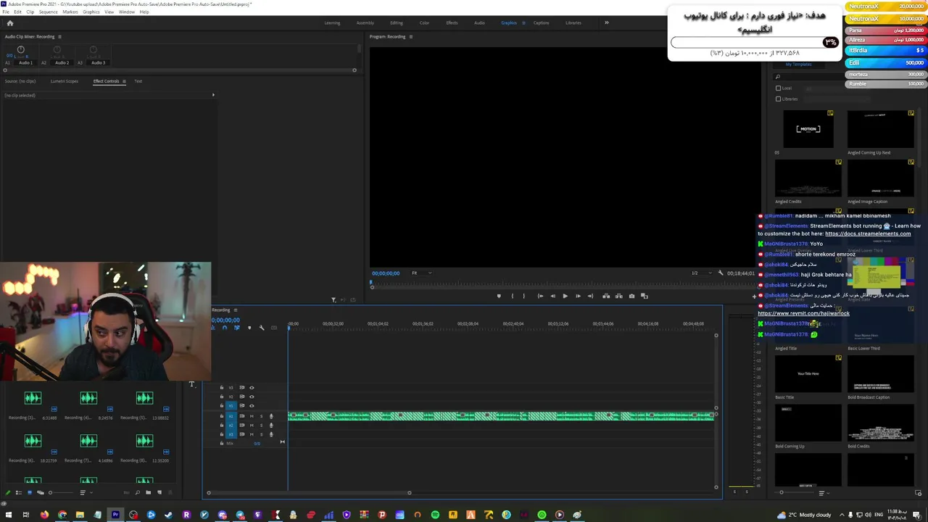The image size is (928, 522).
Task: Open Timeline display settings wrench
Action: 262,328
